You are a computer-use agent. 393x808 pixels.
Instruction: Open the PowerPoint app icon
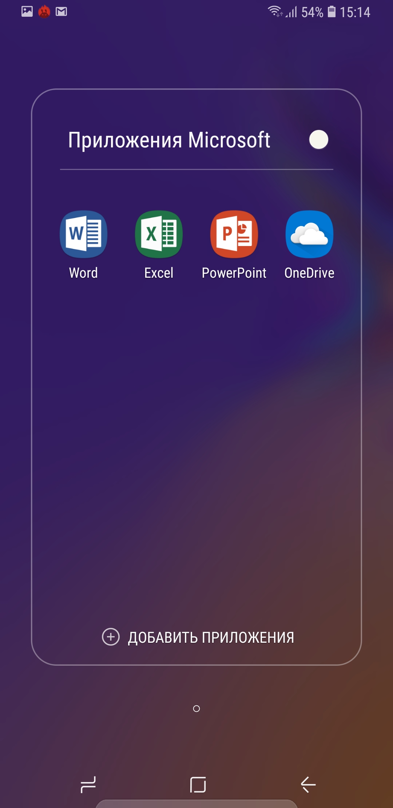[234, 234]
